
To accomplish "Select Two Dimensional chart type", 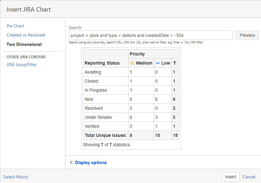I will click(24, 44).
